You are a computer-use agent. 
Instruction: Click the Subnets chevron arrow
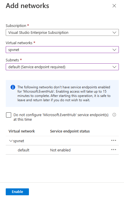pyautogui.click(x=114, y=67)
